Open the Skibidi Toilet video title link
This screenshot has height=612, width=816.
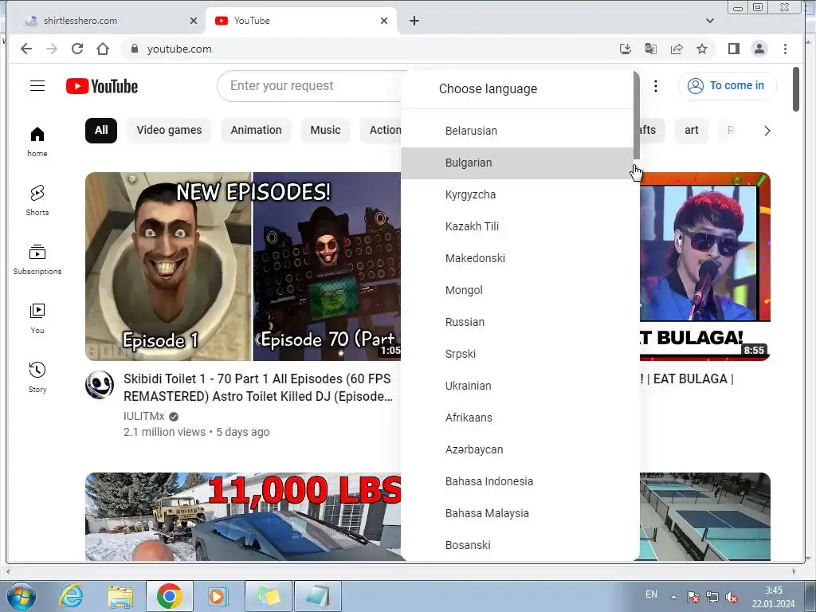pos(258,388)
